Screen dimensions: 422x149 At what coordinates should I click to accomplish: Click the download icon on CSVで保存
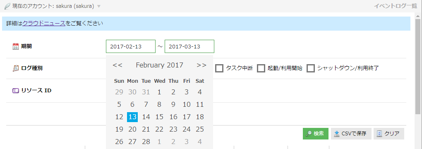click(337, 134)
